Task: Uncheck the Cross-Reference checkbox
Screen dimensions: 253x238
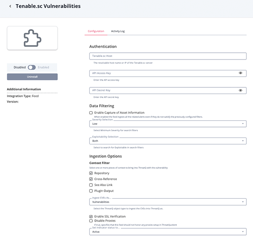Action: pyautogui.click(x=91, y=179)
